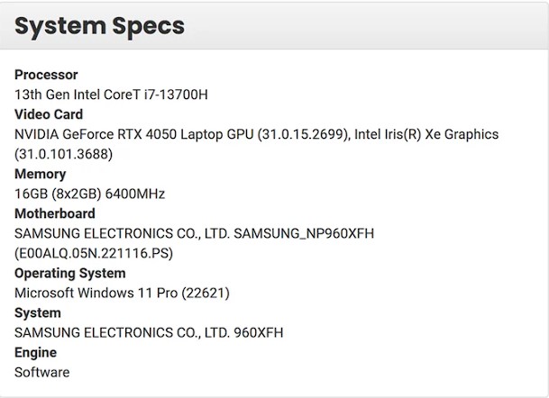
Task: Click the driver version (31.0.101.3688)
Action: pyautogui.click(x=63, y=154)
